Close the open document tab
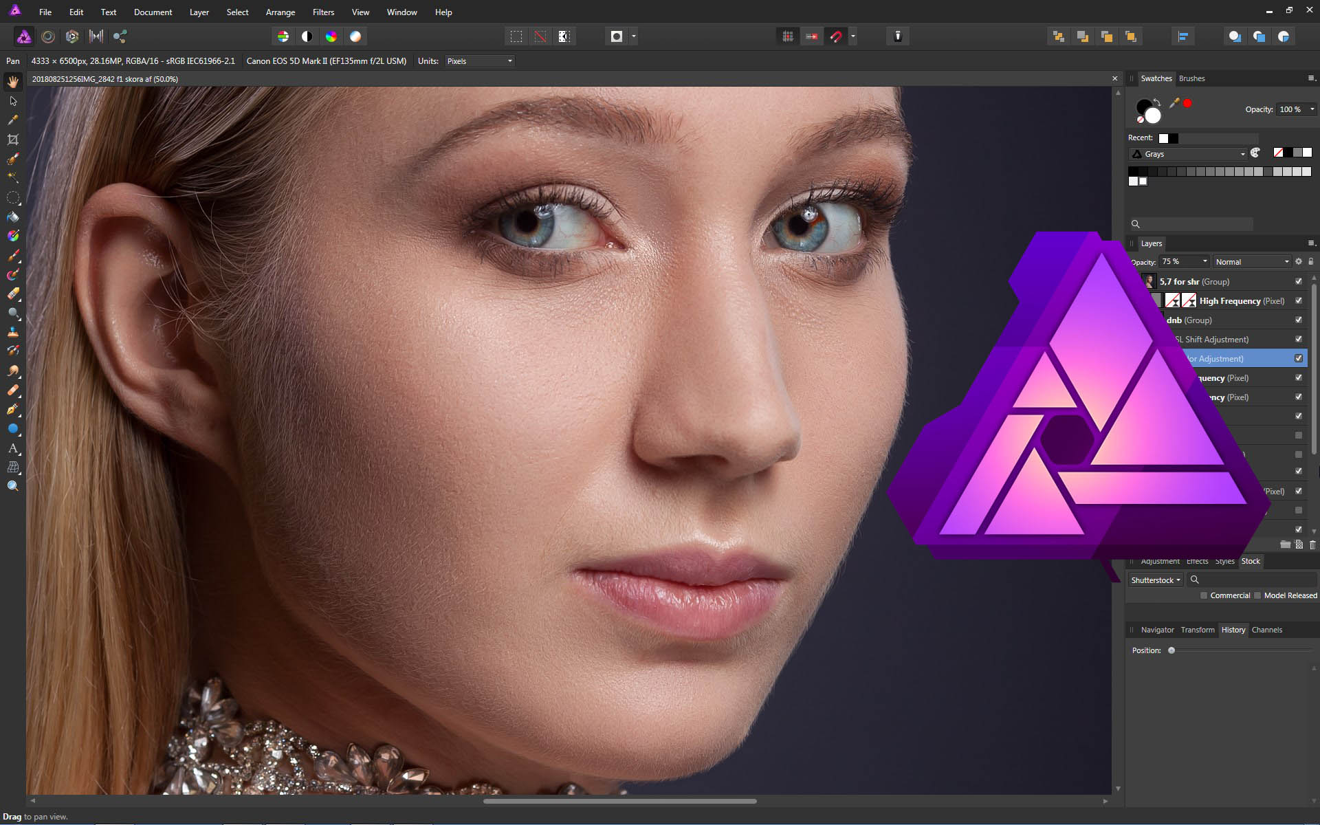This screenshot has height=825, width=1320. click(x=1115, y=79)
